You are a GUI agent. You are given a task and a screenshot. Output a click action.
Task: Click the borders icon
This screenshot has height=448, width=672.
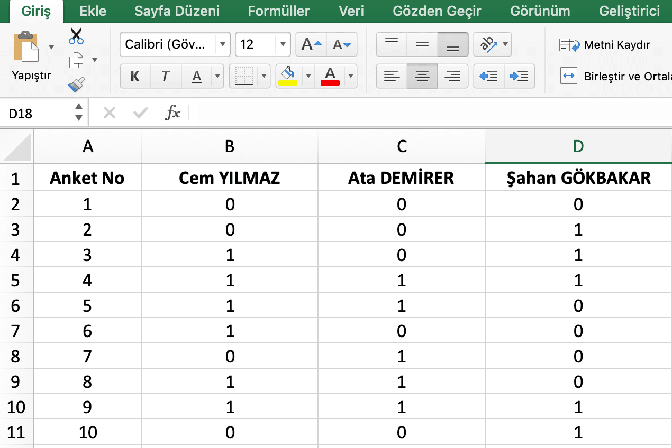pyautogui.click(x=244, y=77)
